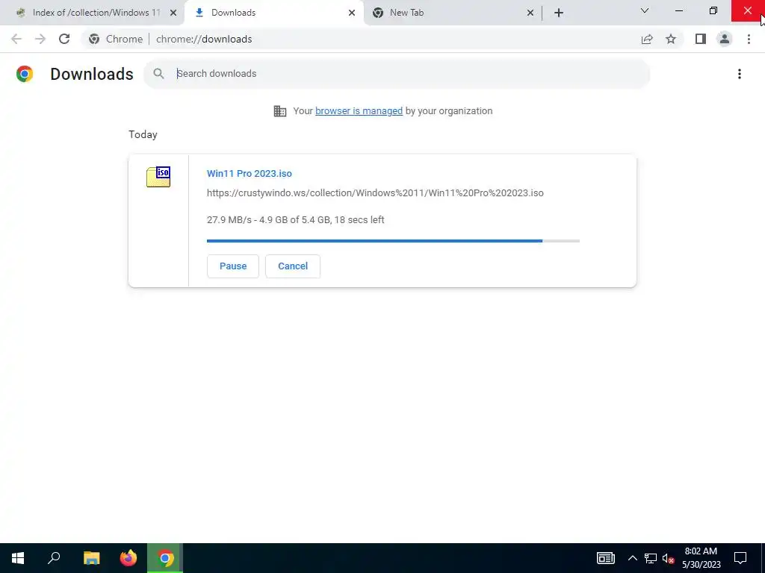Click the ISO file icon thumbnail
The image size is (765, 573).
coord(158,176)
